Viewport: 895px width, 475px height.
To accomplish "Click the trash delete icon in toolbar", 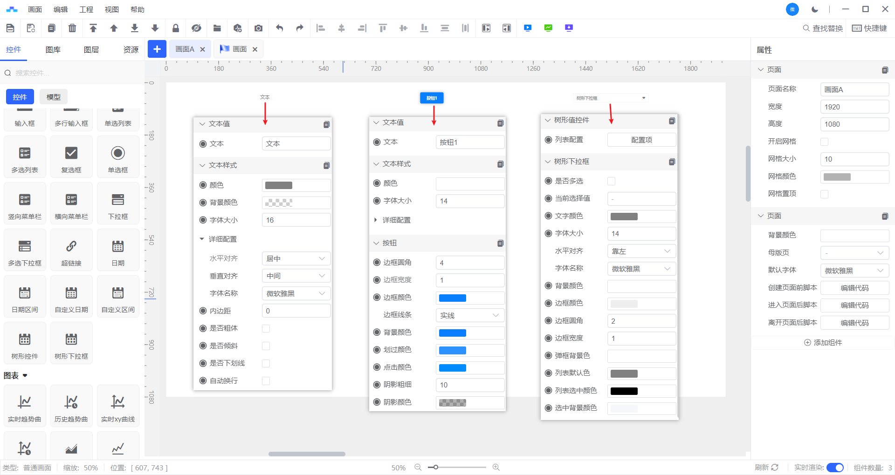I will (72, 28).
